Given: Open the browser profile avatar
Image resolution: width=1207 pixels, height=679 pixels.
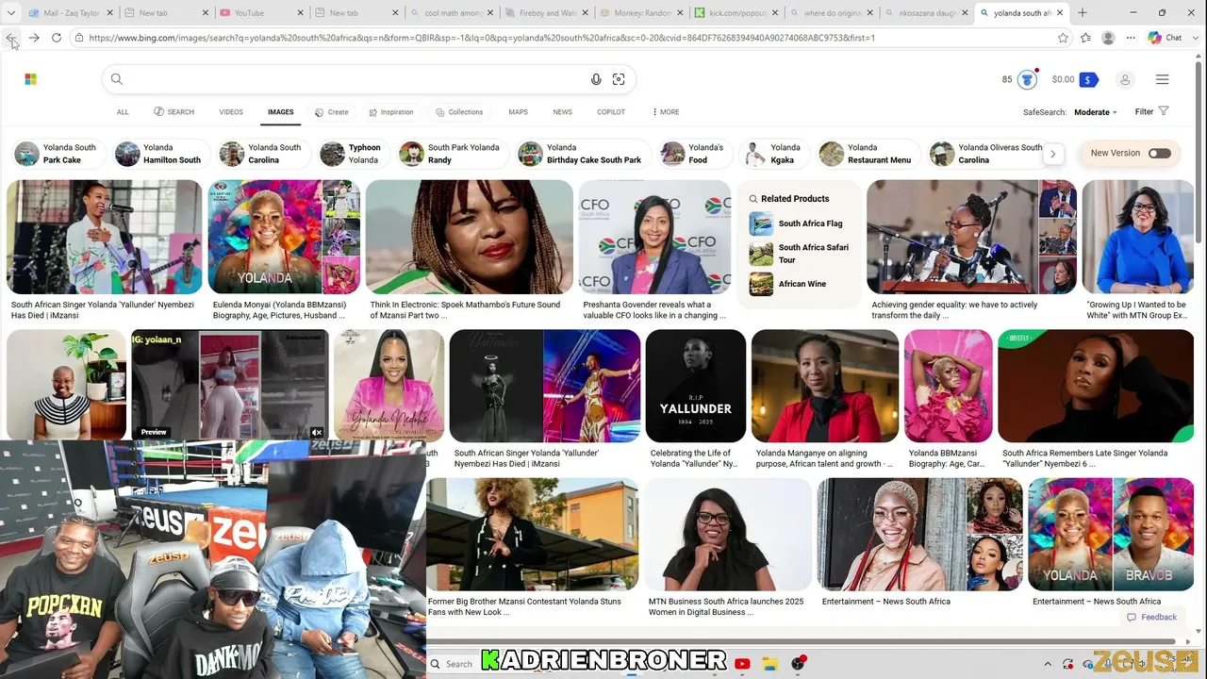Looking at the screenshot, I should pyautogui.click(x=1108, y=38).
